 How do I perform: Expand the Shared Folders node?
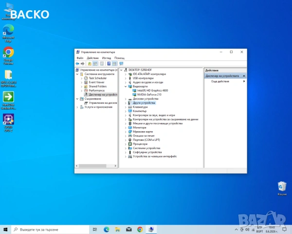click(81, 87)
